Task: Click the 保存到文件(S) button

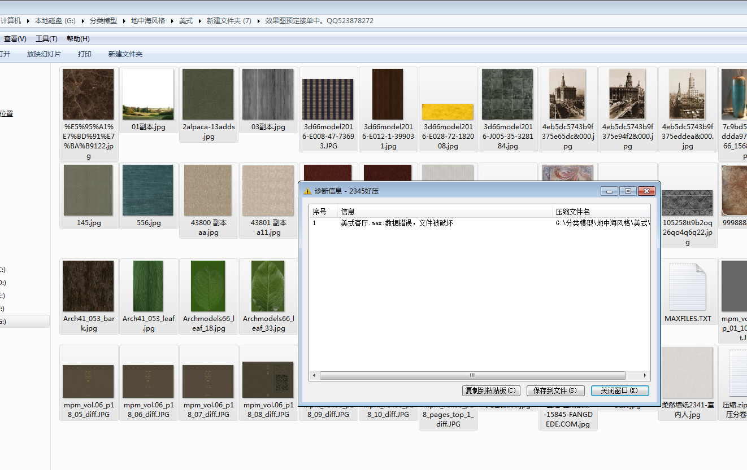Action: (555, 390)
